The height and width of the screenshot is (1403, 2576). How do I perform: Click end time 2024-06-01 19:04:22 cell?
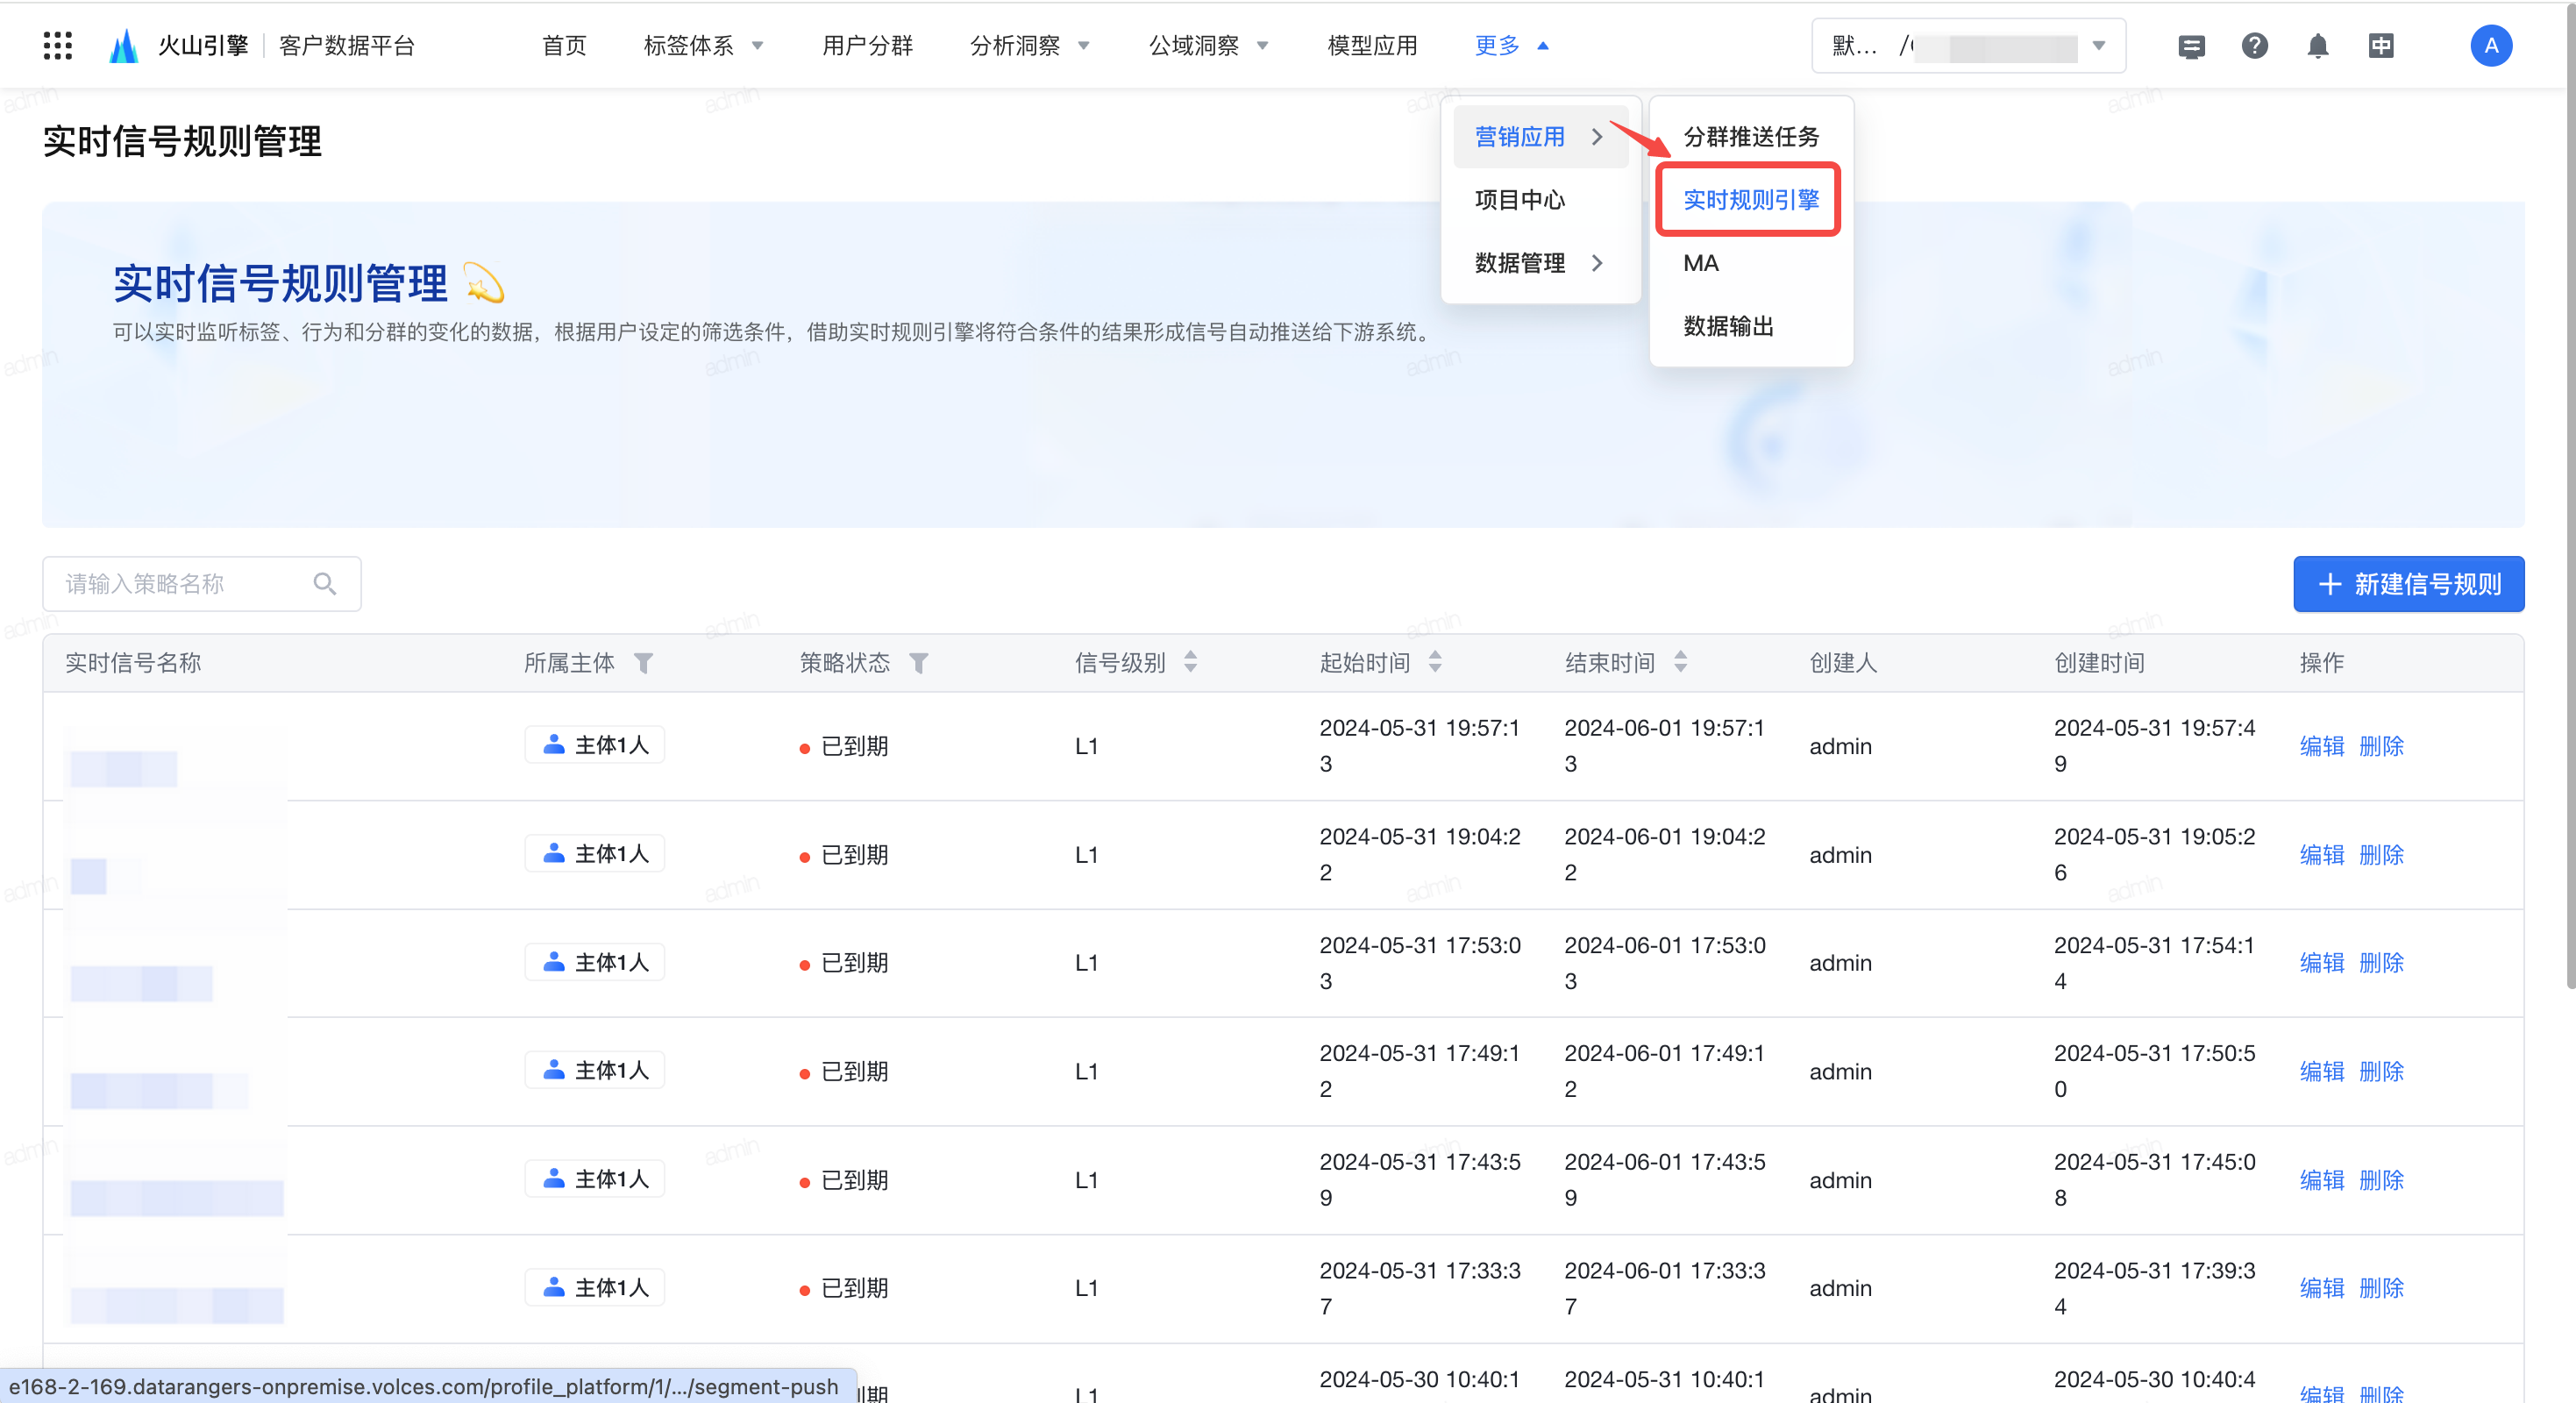(x=1665, y=854)
